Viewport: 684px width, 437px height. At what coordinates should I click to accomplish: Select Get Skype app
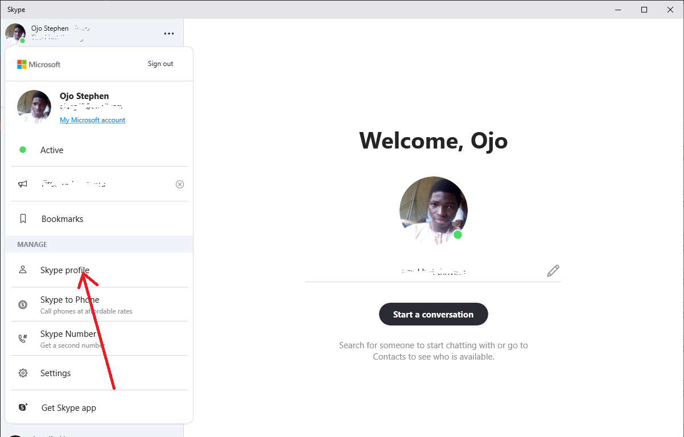click(100, 408)
